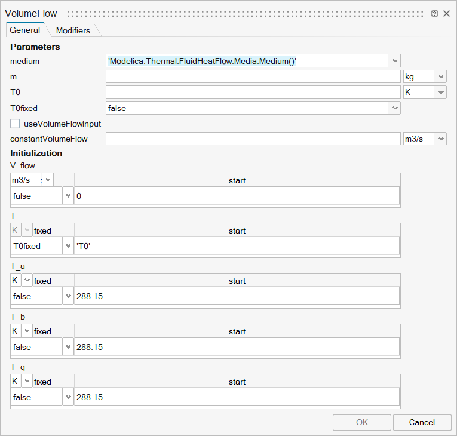Screen dimensions: 457x436
Task: Click the Cancel button
Action: [422, 422]
